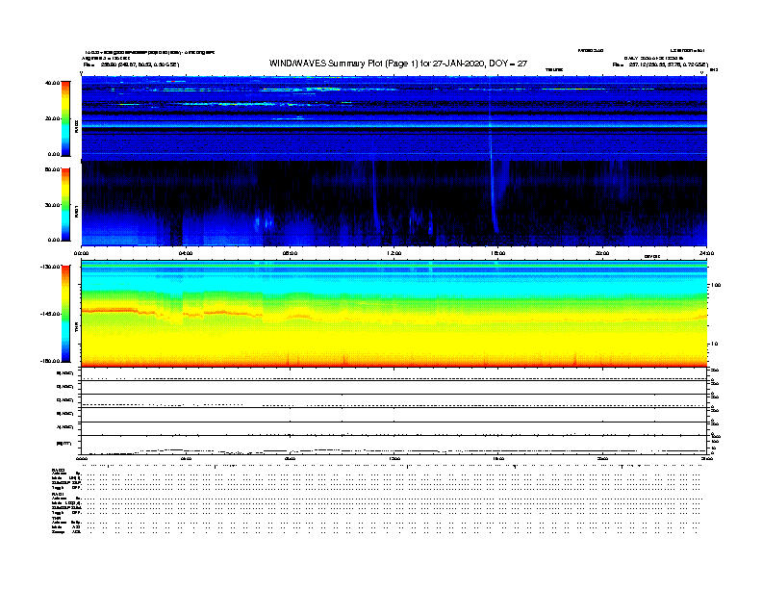Image resolution: width=762 pixels, height=589 pixels.
Task: Click the RAD2 spectrogram panel
Action: (x=394, y=118)
